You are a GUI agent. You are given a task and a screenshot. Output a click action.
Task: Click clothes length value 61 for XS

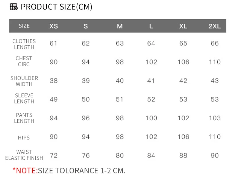point(53,43)
